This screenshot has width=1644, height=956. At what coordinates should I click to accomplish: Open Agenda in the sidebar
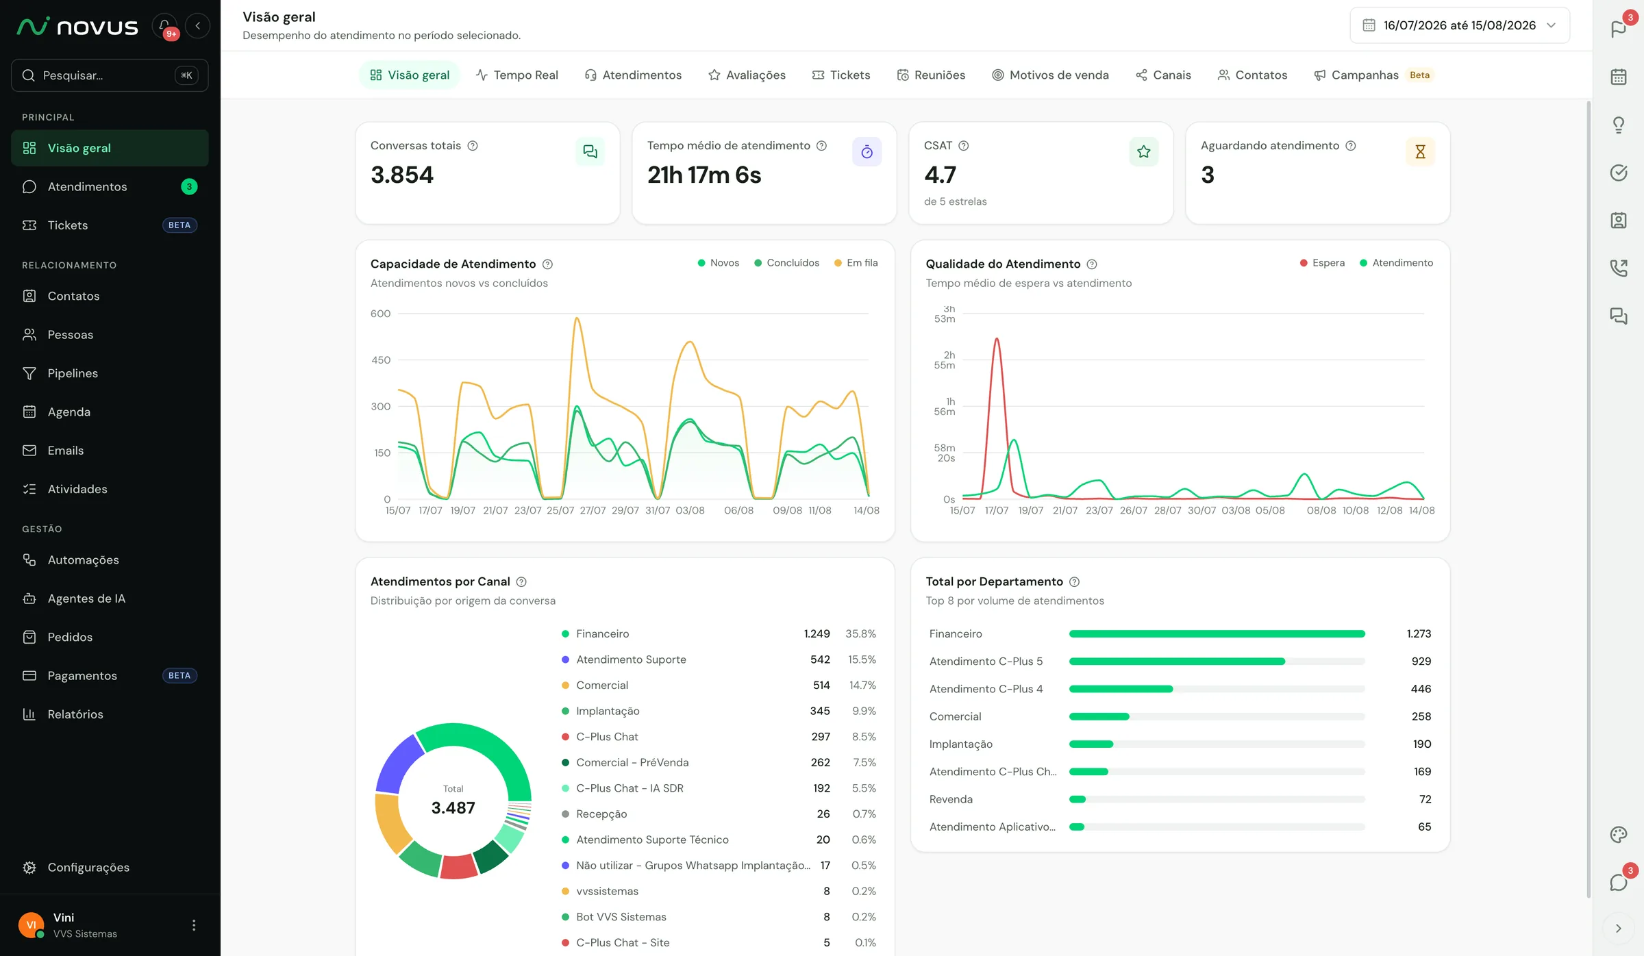pyautogui.click(x=110, y=412)
